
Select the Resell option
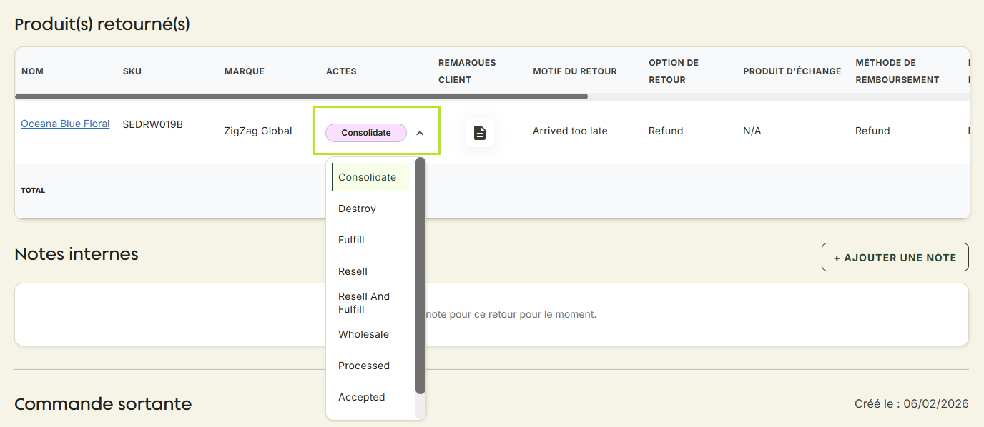(x=370, y=271)
